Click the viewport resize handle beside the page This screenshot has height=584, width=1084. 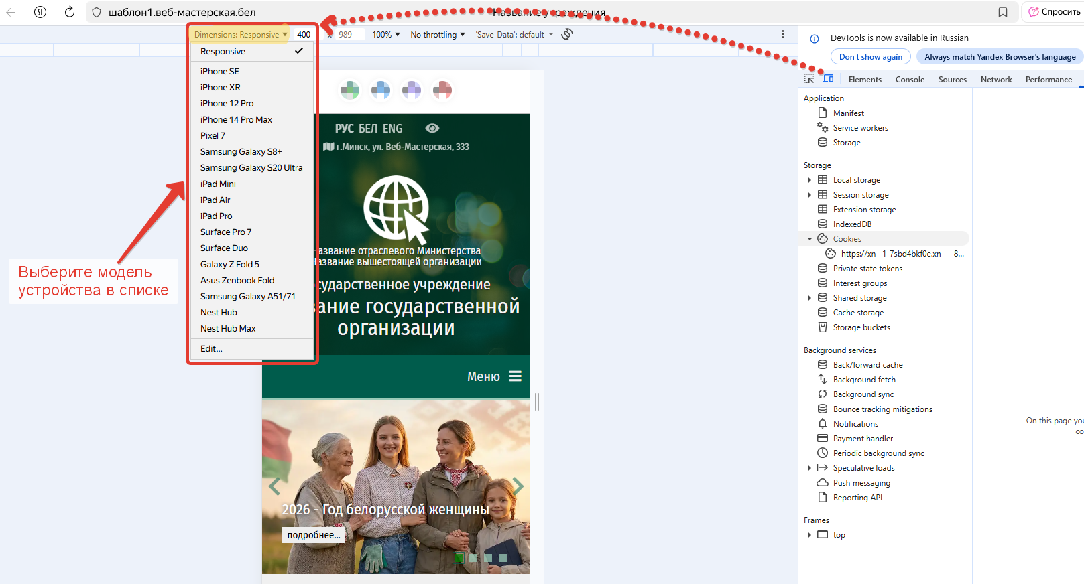pyautogui.click(x=537, y=402)
